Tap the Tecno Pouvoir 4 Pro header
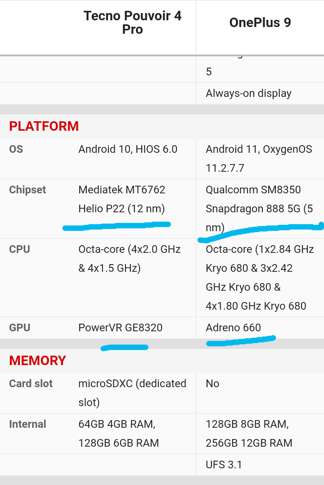 [132, 23]
